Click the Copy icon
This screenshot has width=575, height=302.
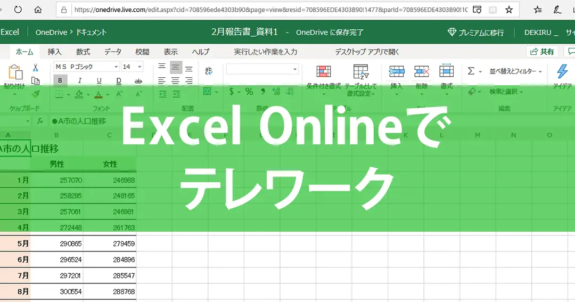tap(36, 81)
